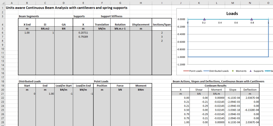Click the support X value 0.20711
273x126 pixels.
83,33
